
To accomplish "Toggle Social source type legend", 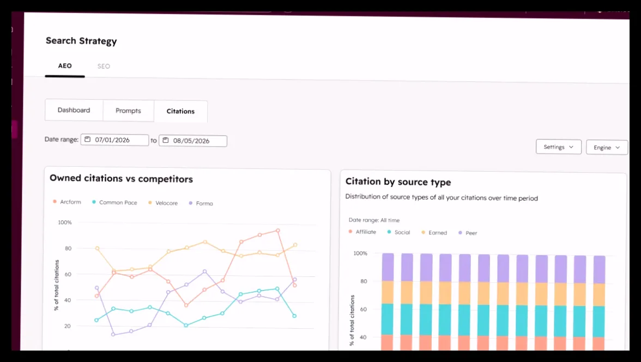I will click(398, 232).
